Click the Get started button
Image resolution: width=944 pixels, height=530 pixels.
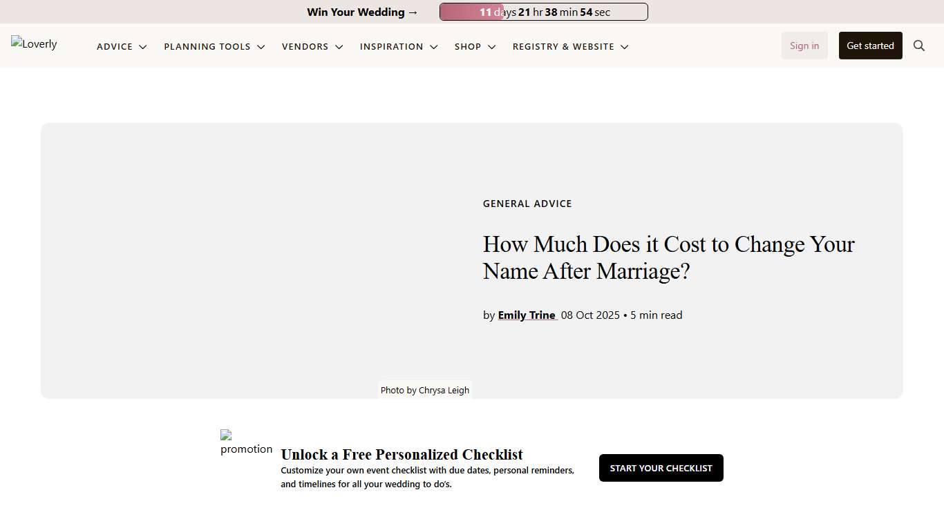click(x=870, y=46)
